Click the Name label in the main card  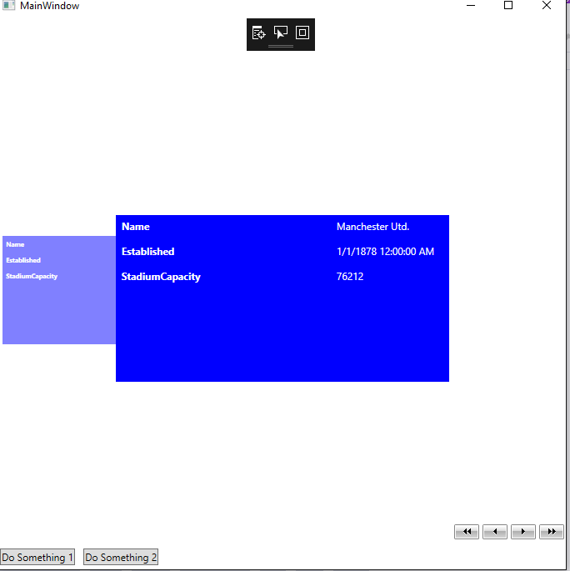click(x=135, y=227)
